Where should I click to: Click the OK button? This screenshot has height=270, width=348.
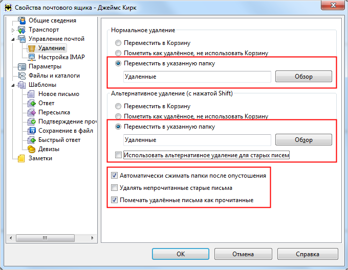tap(181, 254)
